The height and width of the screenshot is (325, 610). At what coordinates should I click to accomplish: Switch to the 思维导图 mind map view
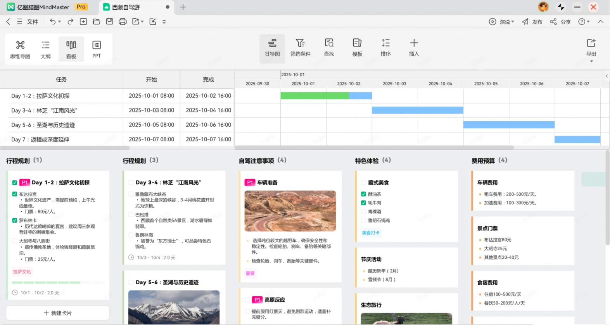[20, 49]
